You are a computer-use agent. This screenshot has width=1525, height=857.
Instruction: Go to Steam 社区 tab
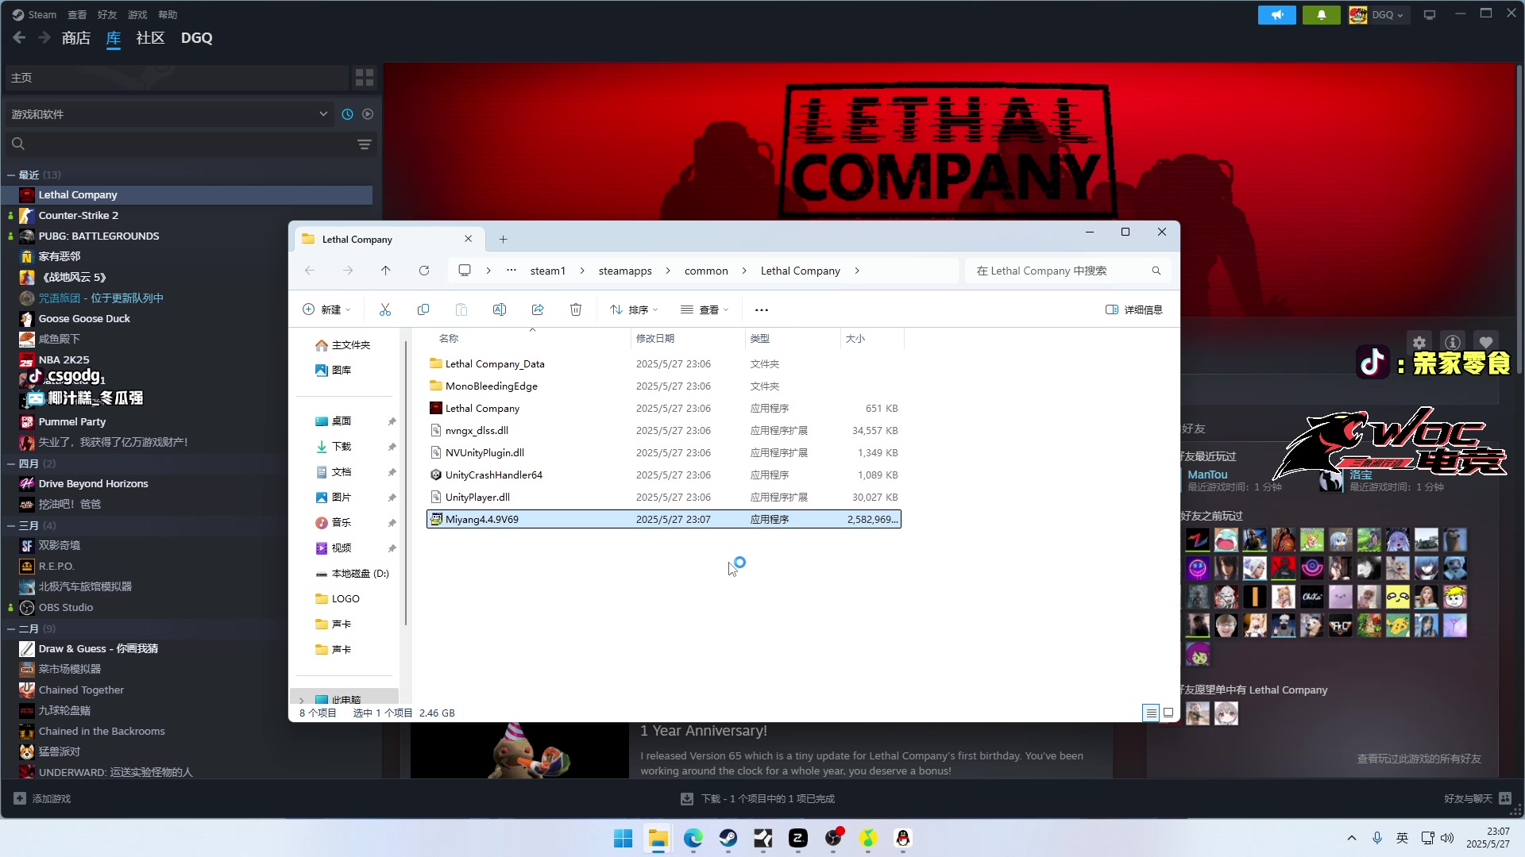pos(150,37)
